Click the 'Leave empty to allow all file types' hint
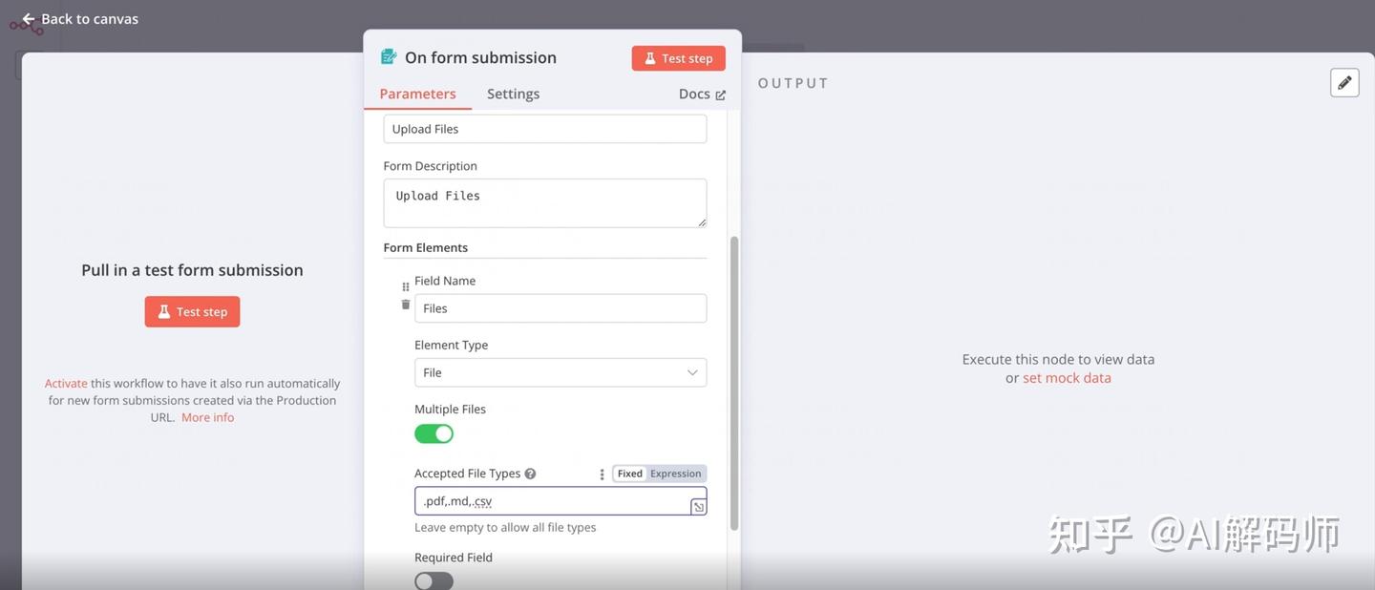1375x590 pixels. point(505,527)
